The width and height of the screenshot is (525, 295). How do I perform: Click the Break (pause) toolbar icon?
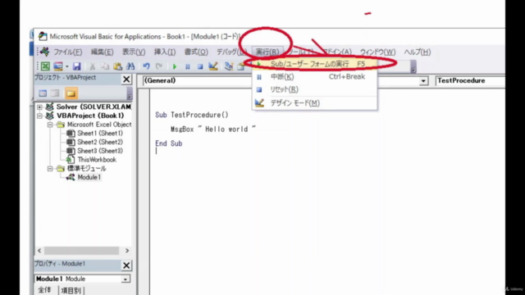pos(188,66)
